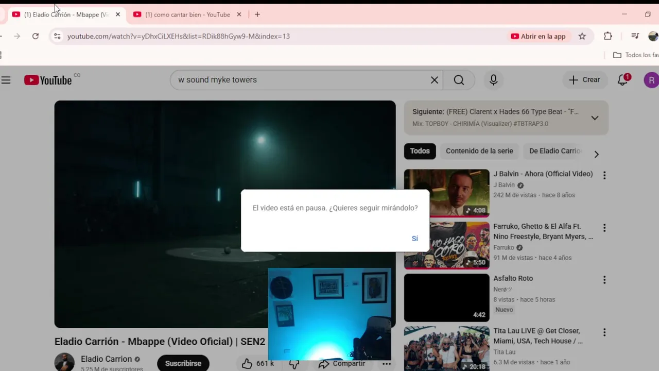659x371 pixels.
Task: Close the como cantar bien tab
Action: coord(239,14)
